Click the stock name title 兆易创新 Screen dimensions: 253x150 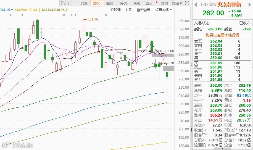click(x=230, y=4)
